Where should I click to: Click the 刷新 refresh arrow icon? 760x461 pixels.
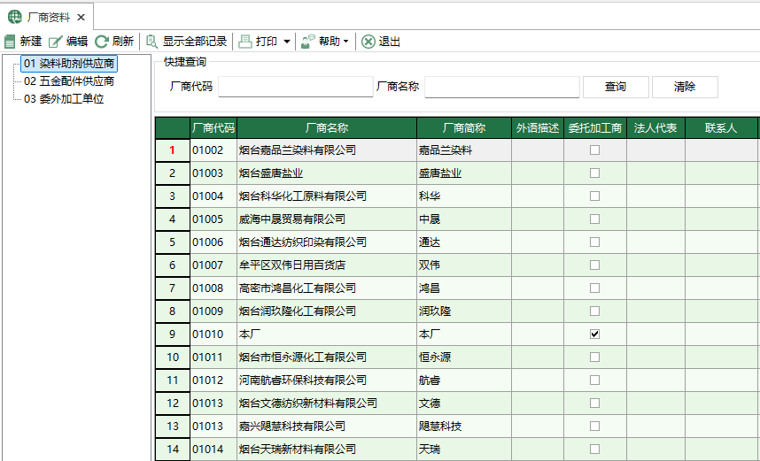point(101,42)
